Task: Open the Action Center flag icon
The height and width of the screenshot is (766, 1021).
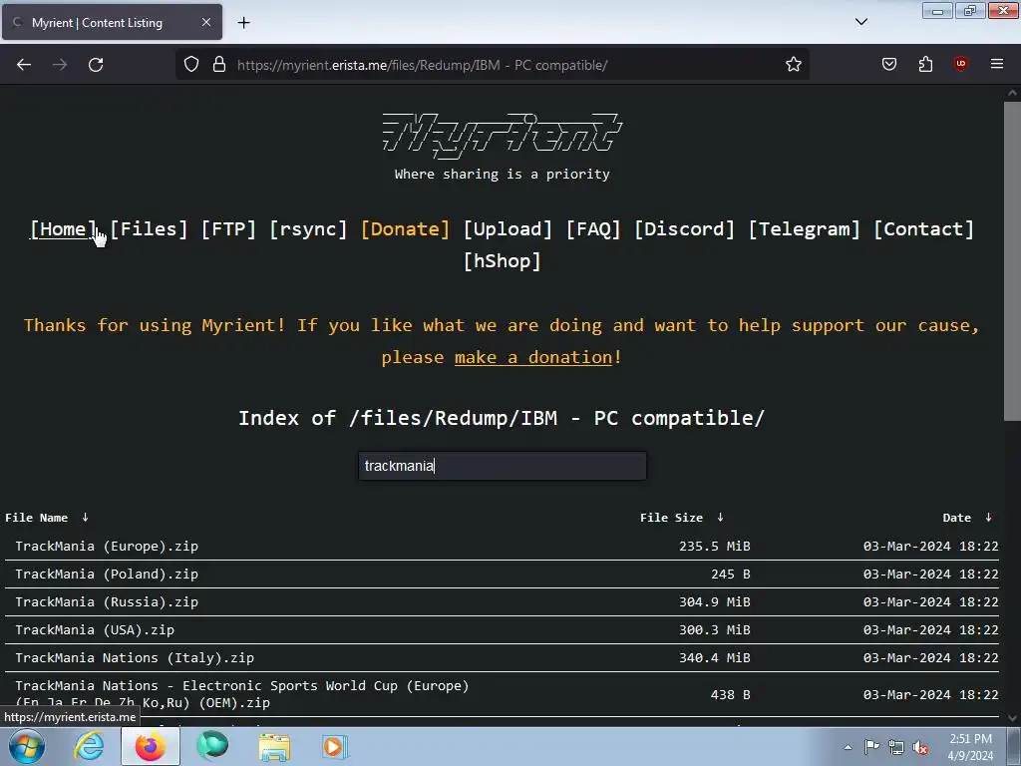Action: point(871,747)
